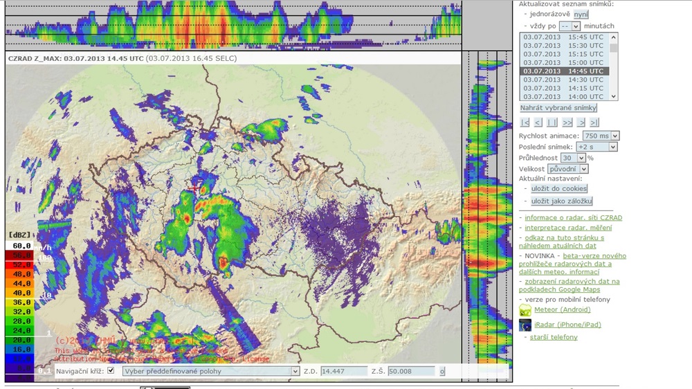Jump to the last radar frame
This screenshot has height=389, width=692.
(x=594, y=123)
